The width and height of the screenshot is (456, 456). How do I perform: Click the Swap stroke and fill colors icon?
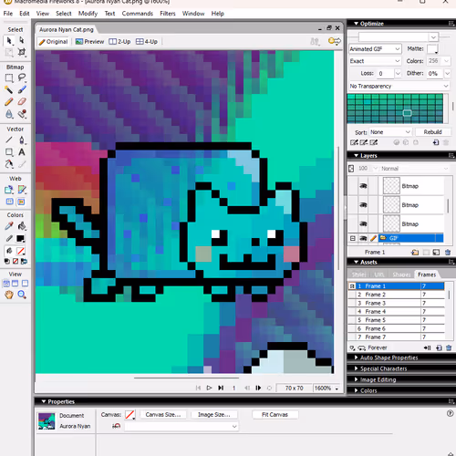tap(24, 261)
